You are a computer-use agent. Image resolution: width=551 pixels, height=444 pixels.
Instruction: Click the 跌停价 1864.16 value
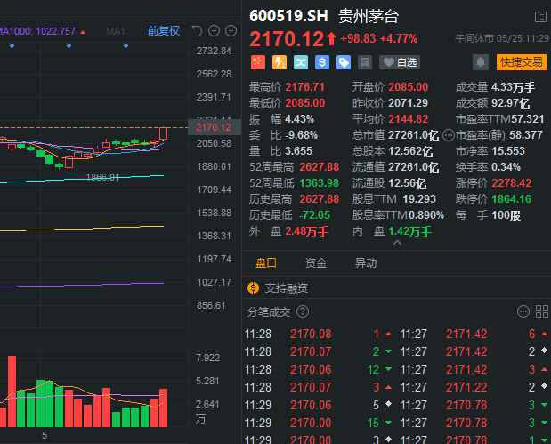(511, 199)
